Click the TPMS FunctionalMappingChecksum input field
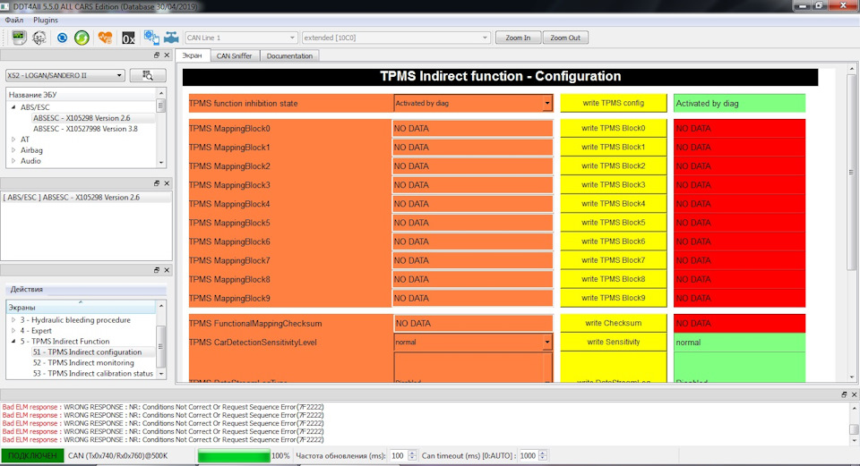 click(x=473, y=323)
